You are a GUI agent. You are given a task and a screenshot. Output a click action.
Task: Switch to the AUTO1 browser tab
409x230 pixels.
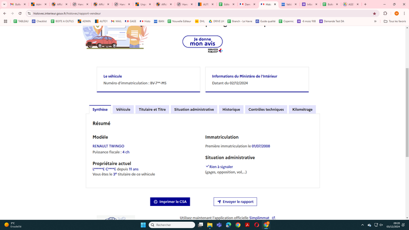pyautogui.click(x=206, y=5)
